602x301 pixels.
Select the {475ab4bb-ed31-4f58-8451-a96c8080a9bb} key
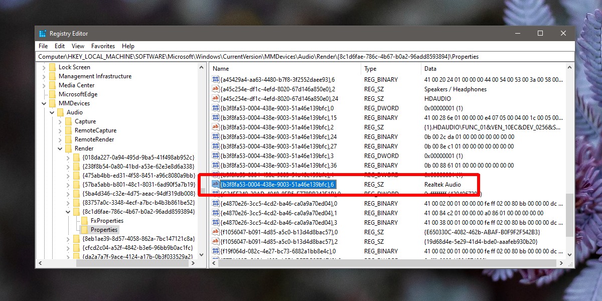[x=138, y=176]
